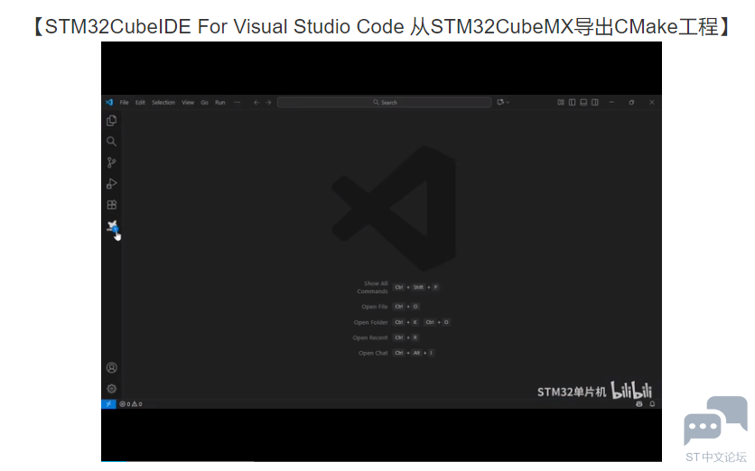
Task: Click the video title about STM32CubeIDE
Action: [x=381, y=26]
